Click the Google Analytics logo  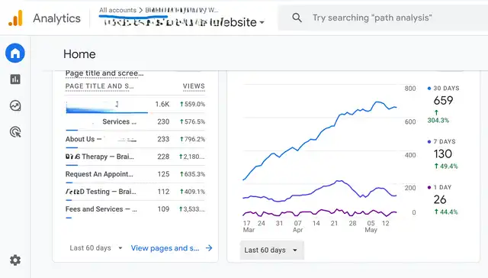pyautogui.click(x=15, y=18)
